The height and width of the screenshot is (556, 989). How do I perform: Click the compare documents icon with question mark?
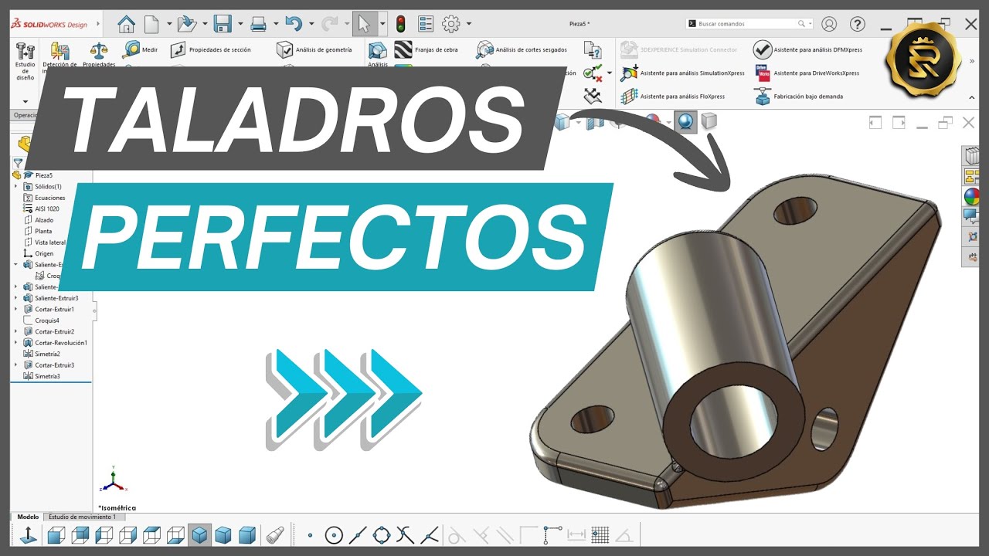[x=593, y=50]
